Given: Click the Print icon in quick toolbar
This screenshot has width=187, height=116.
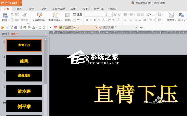Looking at the screenshot, I should click(x=16, y=28).
